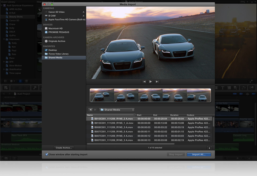Click the Import All... button
The height and width of the screenshot is (176, 257).
(199, 155)
